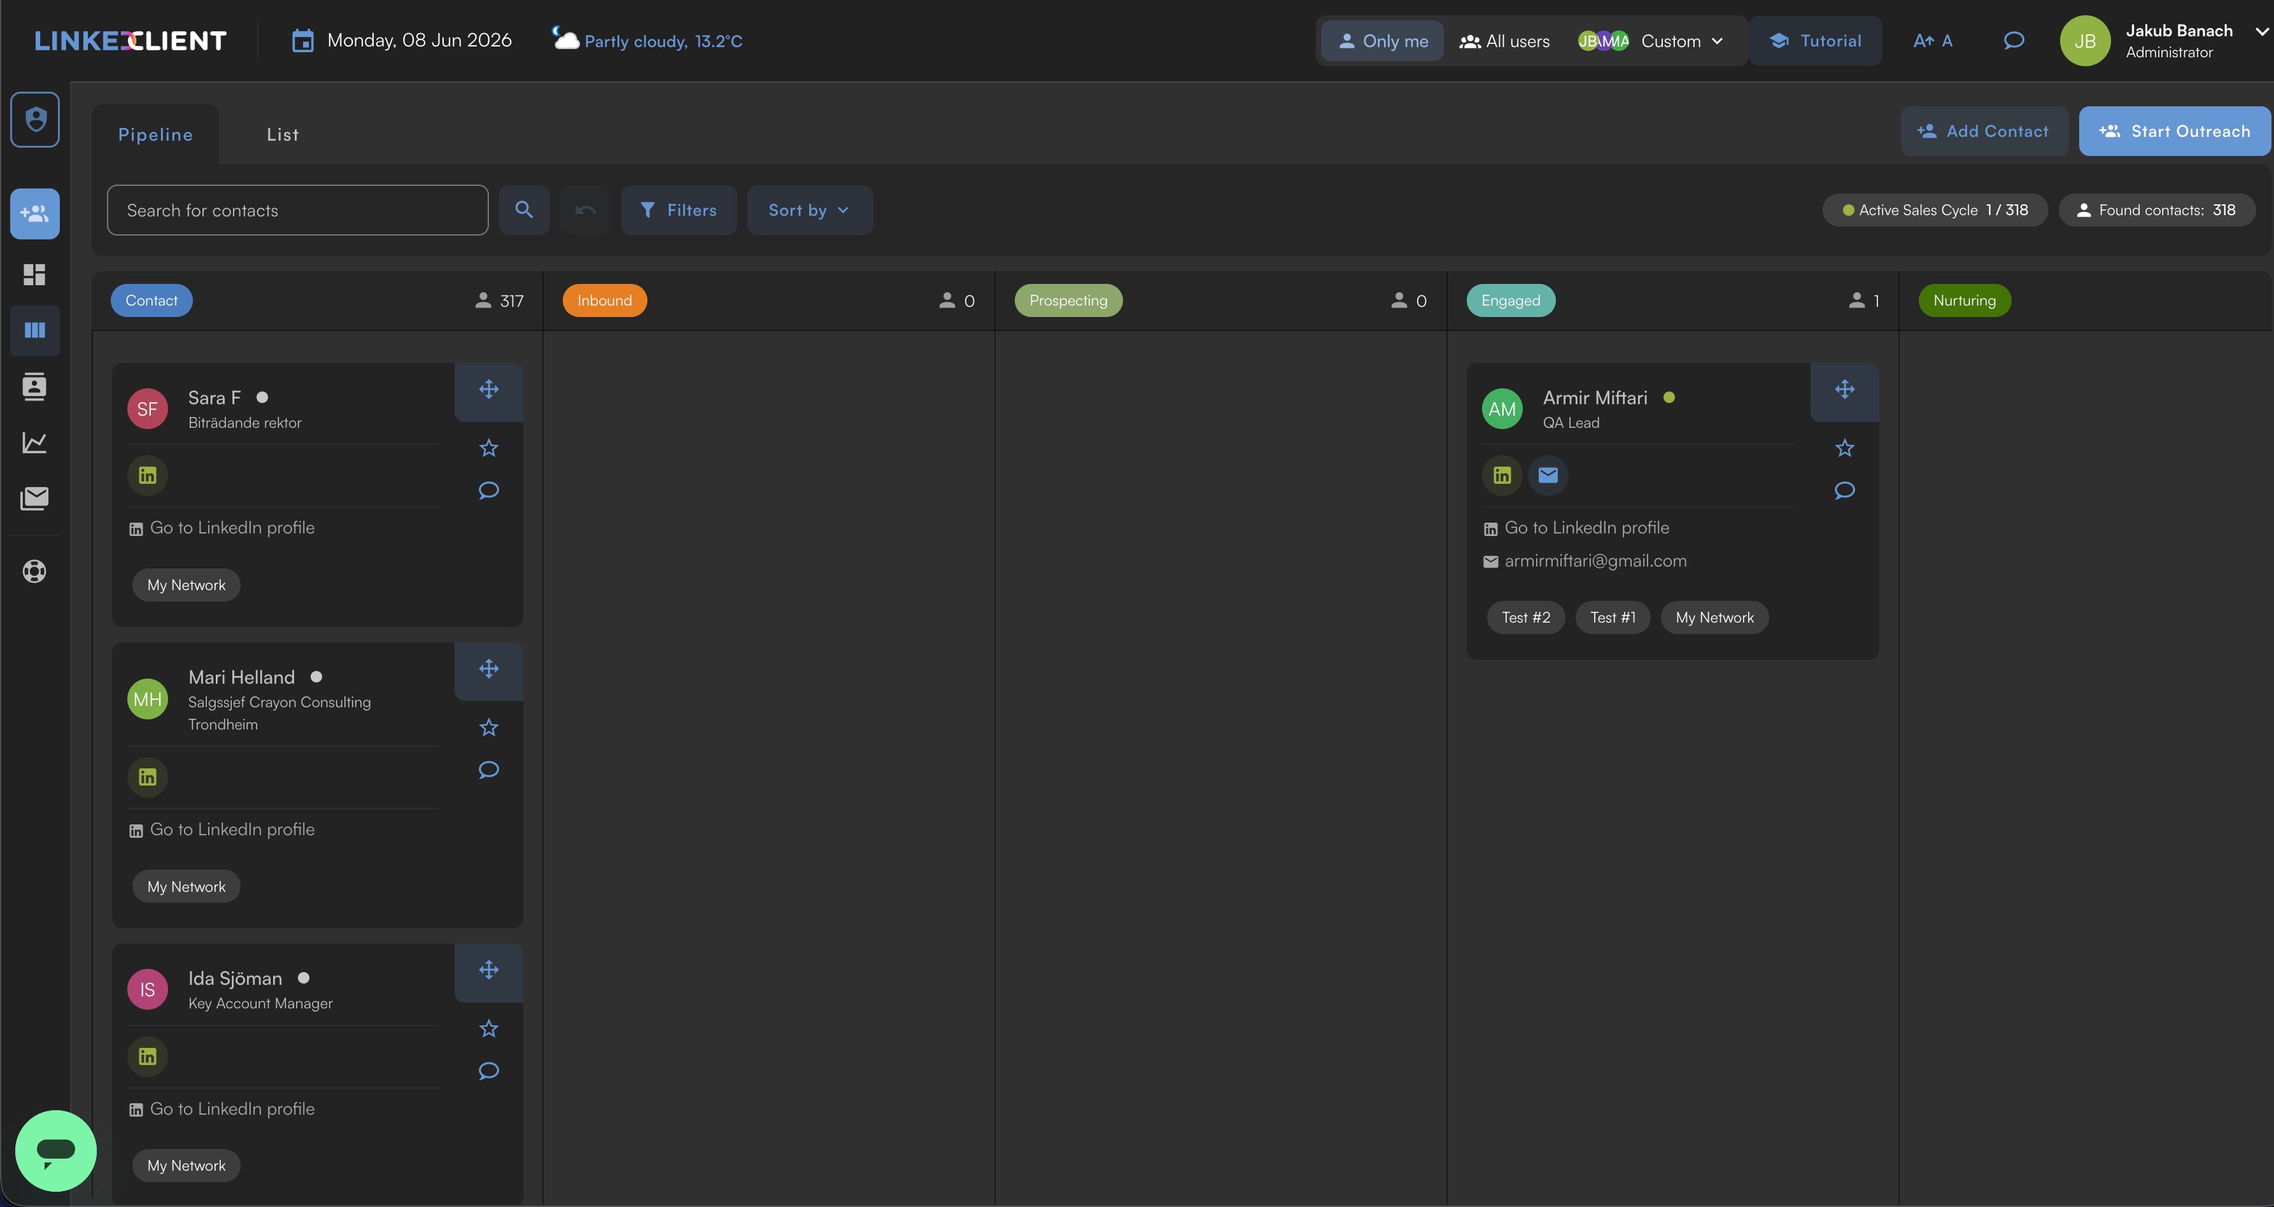
Task: Click the text size A icon
Action: (1932, 41)
